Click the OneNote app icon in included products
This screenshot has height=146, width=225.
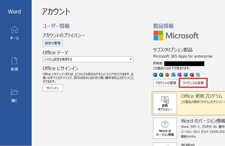(x=179, y=75)
